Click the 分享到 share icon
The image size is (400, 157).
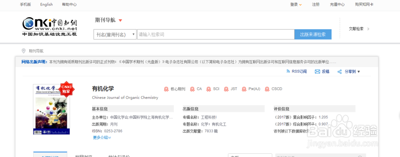tap(340, 72)
